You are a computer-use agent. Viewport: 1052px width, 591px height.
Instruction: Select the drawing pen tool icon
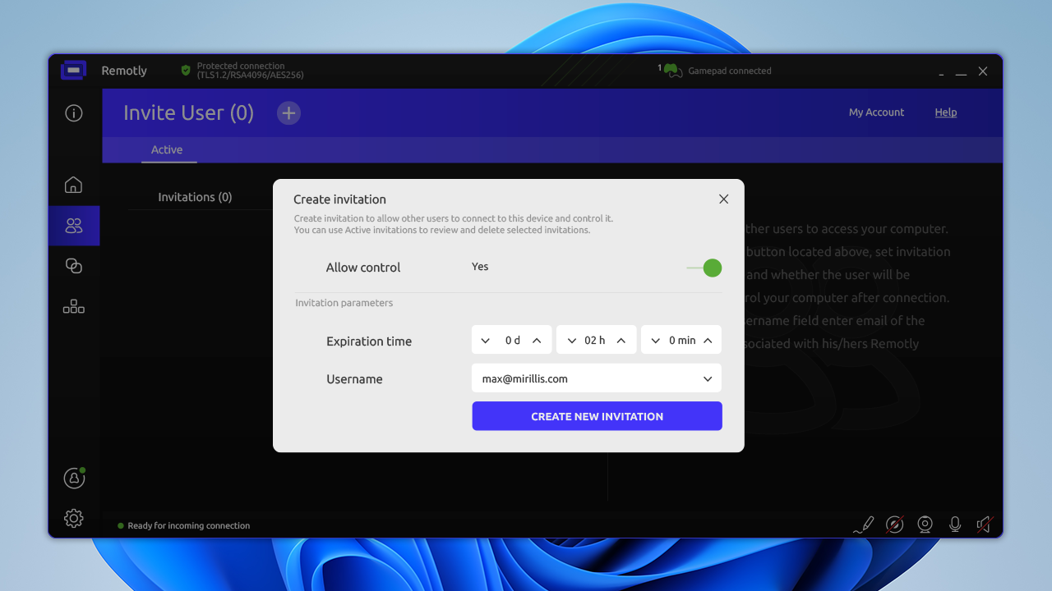coord(863,525)
